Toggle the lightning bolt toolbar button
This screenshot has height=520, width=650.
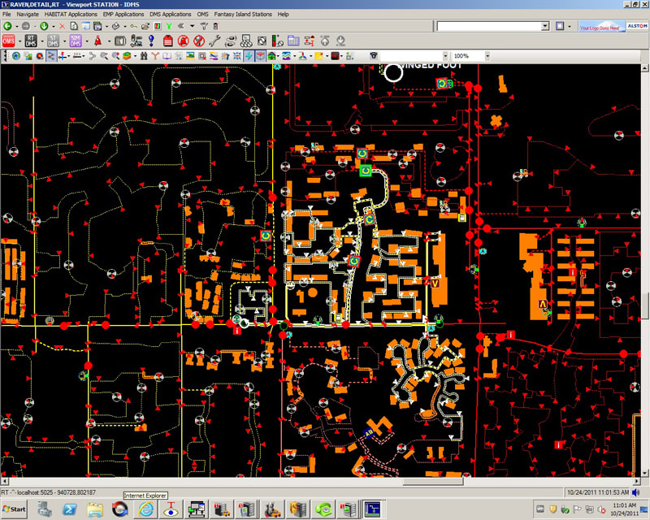249,56
